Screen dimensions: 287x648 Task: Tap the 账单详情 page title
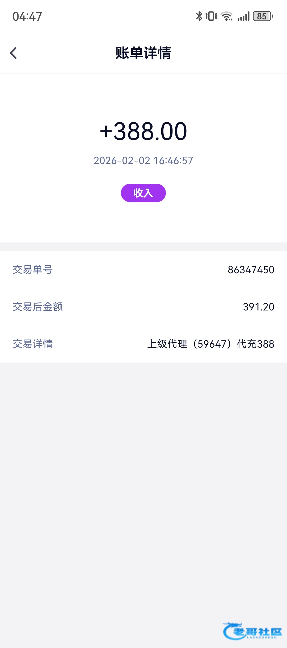pyautogui.click(x=143, y=53)
